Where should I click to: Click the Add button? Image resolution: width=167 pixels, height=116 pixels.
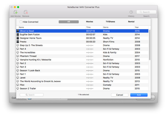[139, 95]
